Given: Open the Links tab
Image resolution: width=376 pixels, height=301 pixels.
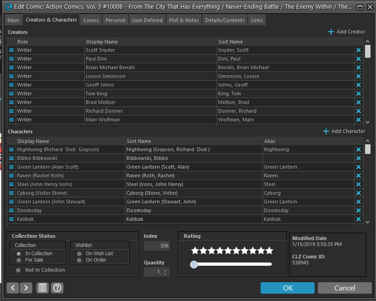Looking at the screenshot, I should [257, 20].
